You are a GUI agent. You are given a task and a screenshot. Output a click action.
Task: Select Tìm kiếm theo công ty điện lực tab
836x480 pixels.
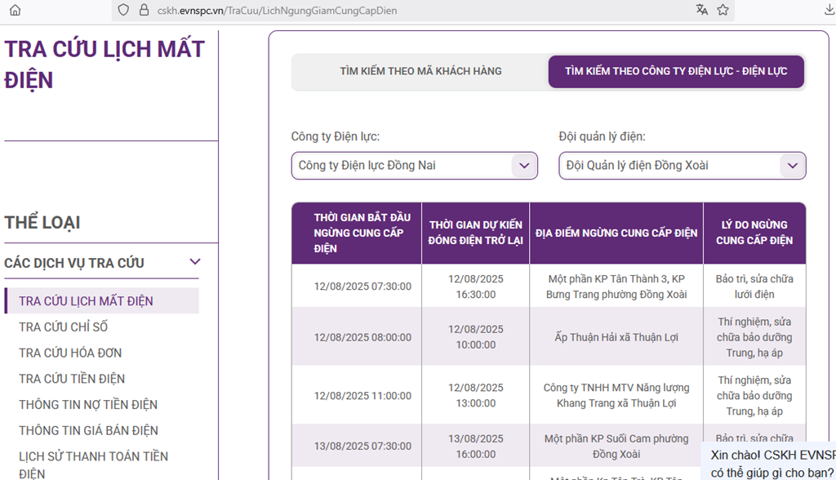(676, 72)
